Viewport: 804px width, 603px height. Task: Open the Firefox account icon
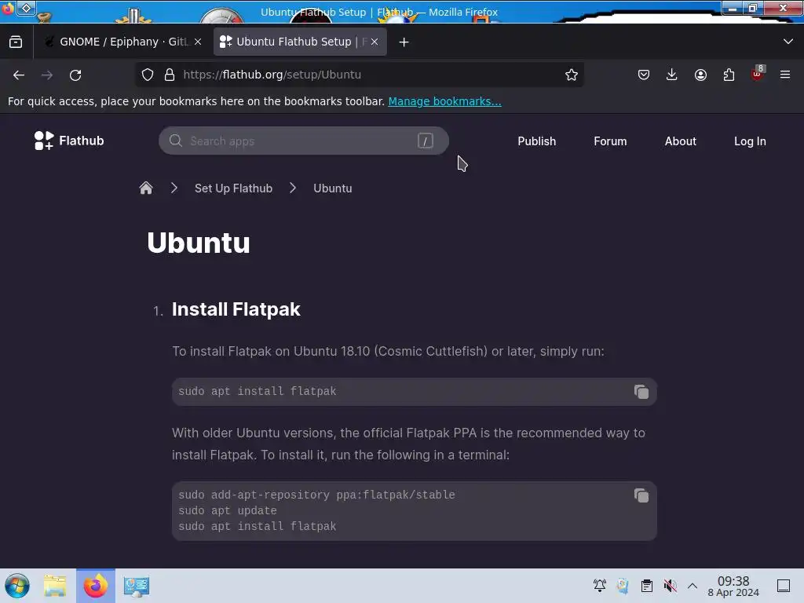700,75
